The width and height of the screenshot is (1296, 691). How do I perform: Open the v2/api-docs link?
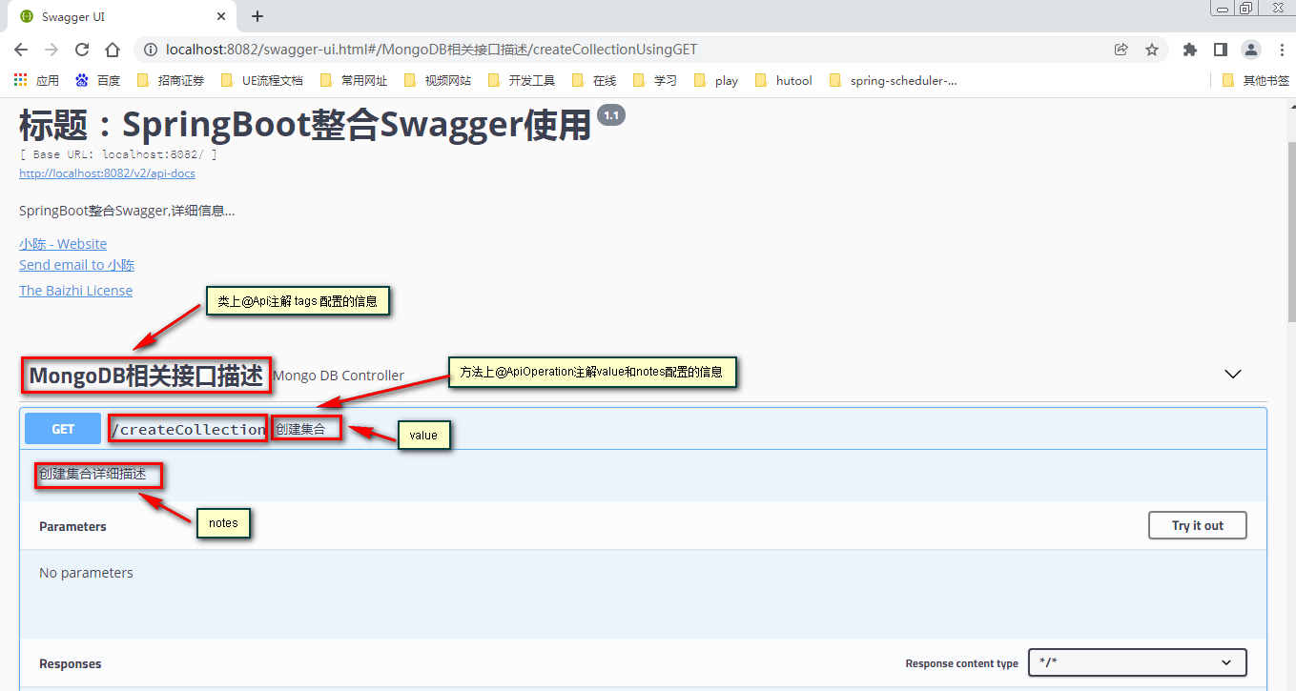(107, 173)
